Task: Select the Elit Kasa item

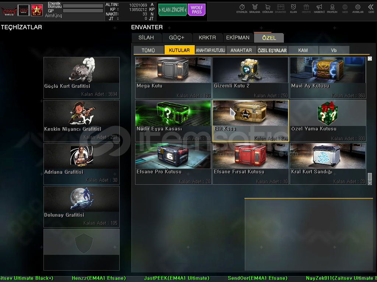Action: (x=250, y=120)
